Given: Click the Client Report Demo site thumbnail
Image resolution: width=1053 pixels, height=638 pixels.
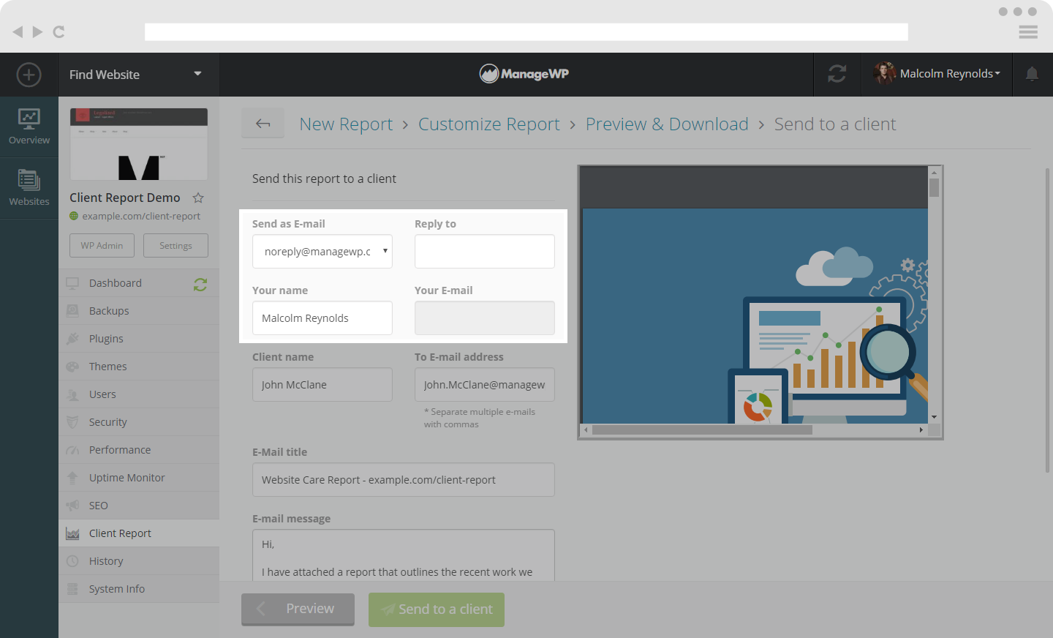Looking at the screenshot, I should point(139,144).
